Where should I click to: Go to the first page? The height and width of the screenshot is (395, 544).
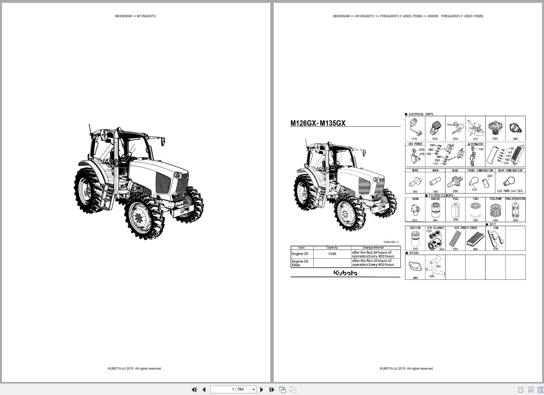tap(194, 390)
